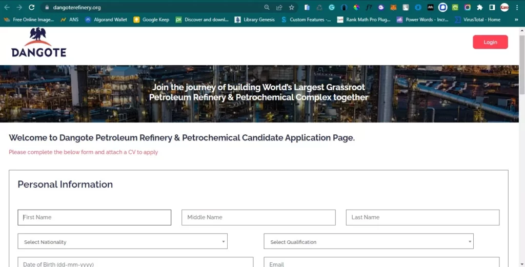Open the Algorand Wallet bookmark
Image resolution: width=525 pixels, height=267 pixels.
click(106, 20)
